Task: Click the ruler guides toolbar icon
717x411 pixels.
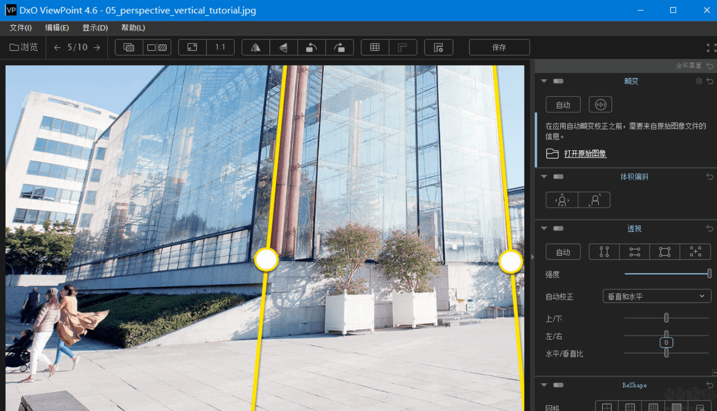Action: pos(403,48)
